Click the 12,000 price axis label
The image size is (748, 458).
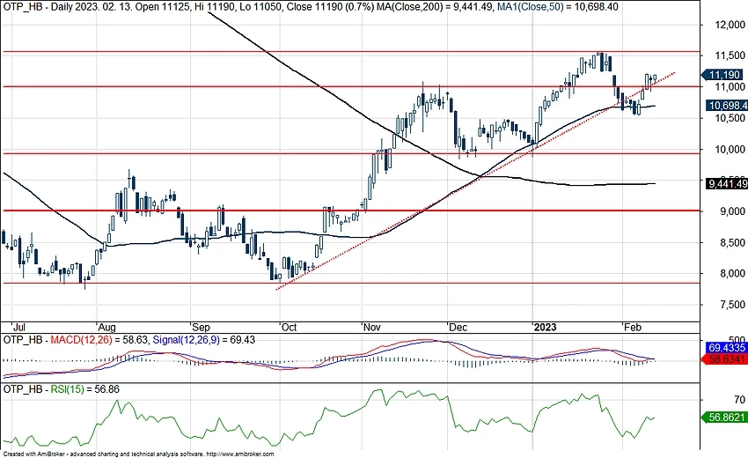pyautogui.click(x=730, y=25)
